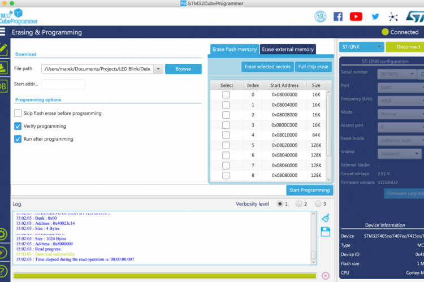Screen dimensions: 424x282
Task: Click Full chip erase
Action: [313, 67]
